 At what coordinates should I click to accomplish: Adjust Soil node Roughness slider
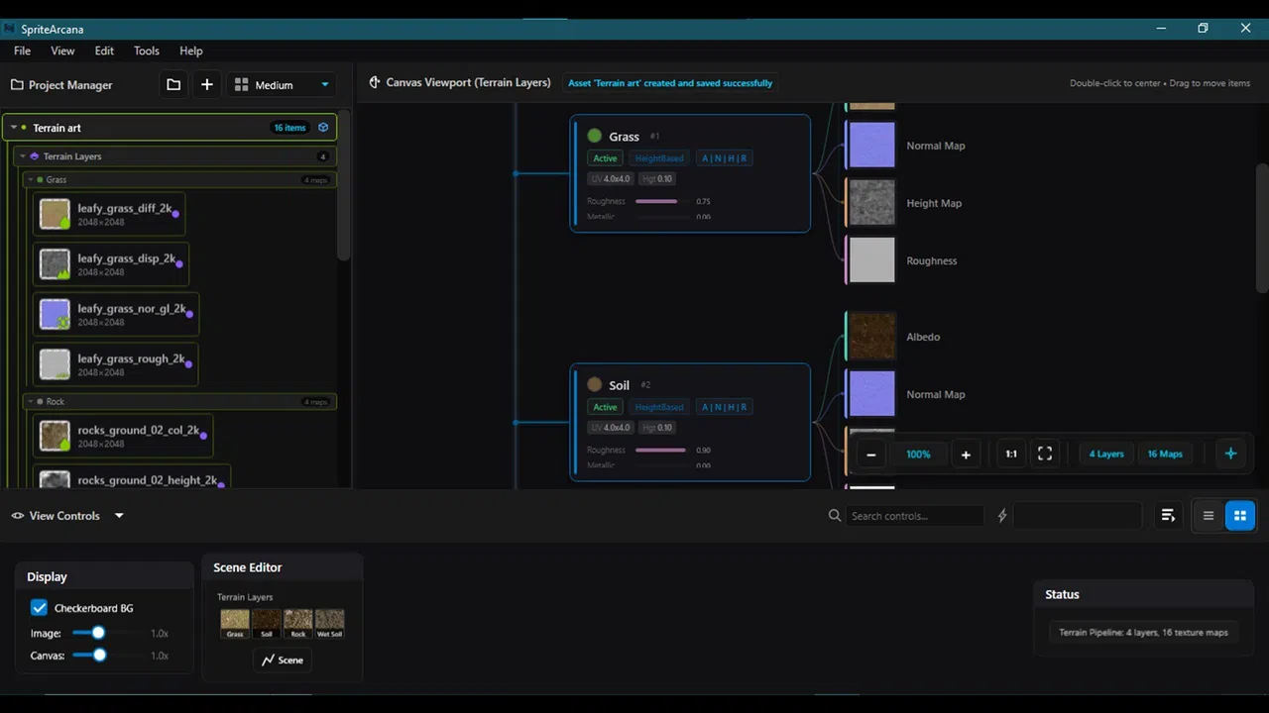(x=661, y=450)
